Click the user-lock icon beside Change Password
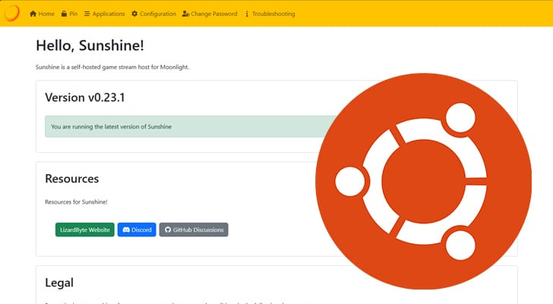553x304 pixels. pos(186,14)
